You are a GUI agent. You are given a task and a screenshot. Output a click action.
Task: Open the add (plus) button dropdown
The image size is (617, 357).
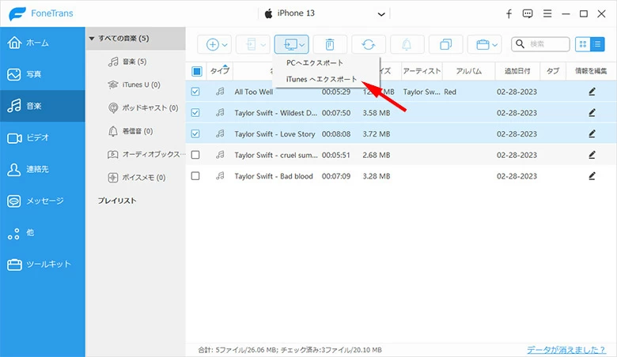(217, 45)
